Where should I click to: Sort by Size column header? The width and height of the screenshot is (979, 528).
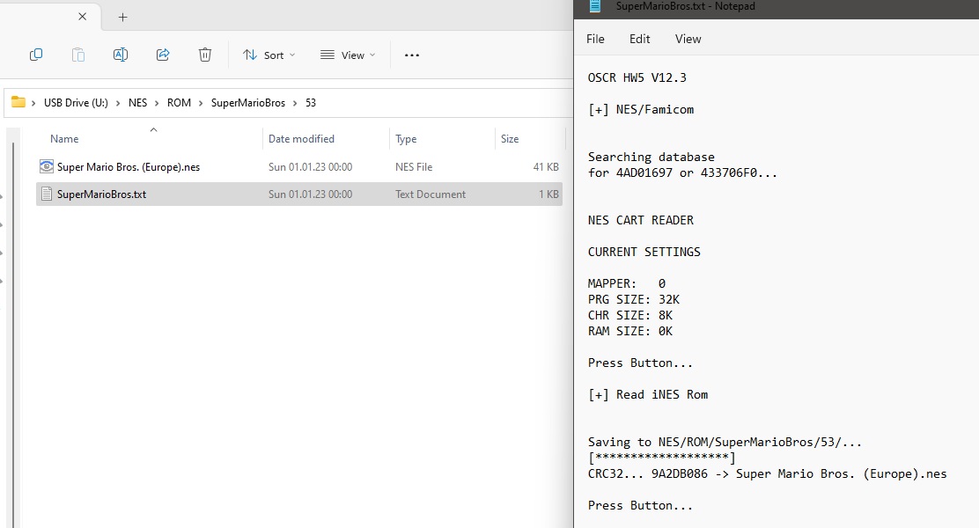coord(510,138)
